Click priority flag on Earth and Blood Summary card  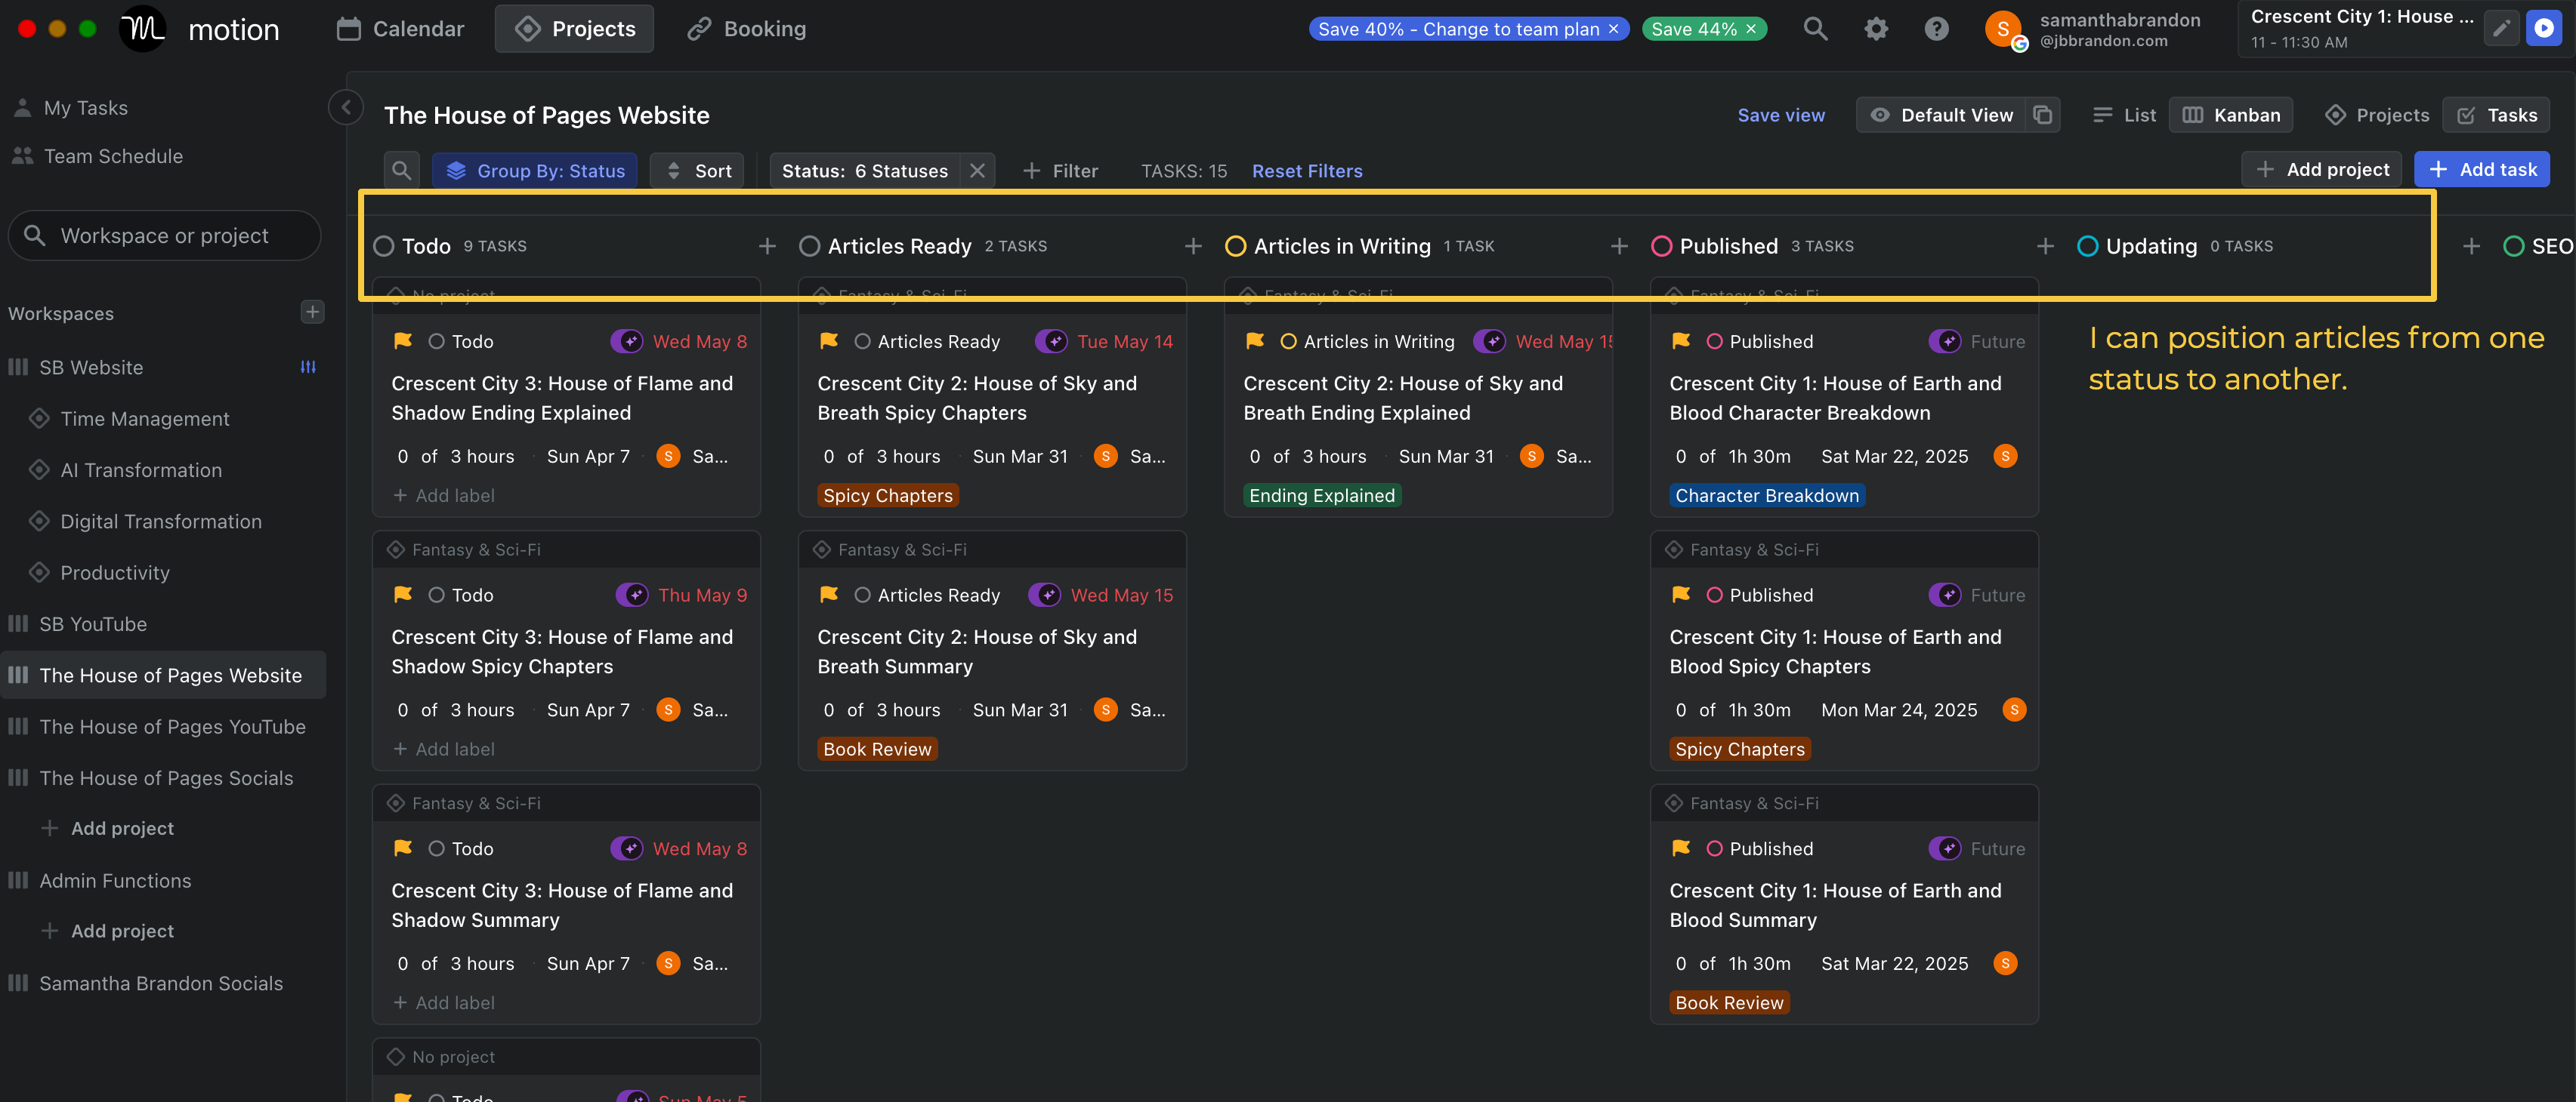point(1681,848)
